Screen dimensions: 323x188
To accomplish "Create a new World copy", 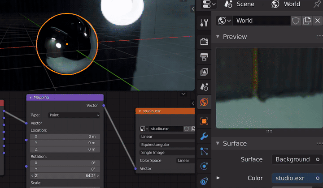I will [x=306, y=21].
